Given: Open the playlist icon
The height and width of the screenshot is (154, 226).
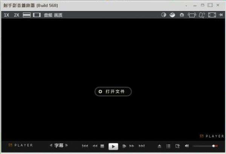Looking at the screenshot, I should (168, 146).
